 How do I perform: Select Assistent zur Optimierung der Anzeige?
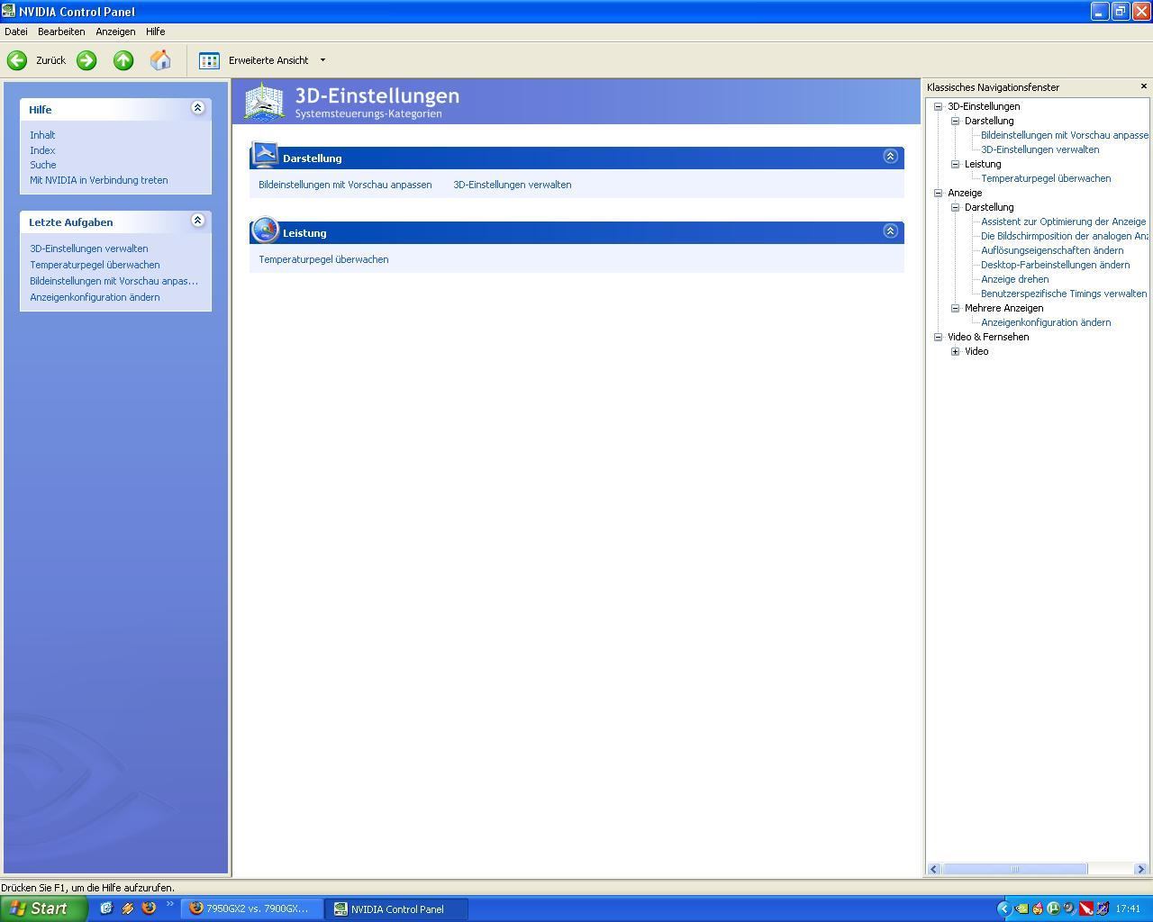pos(1064,221)
